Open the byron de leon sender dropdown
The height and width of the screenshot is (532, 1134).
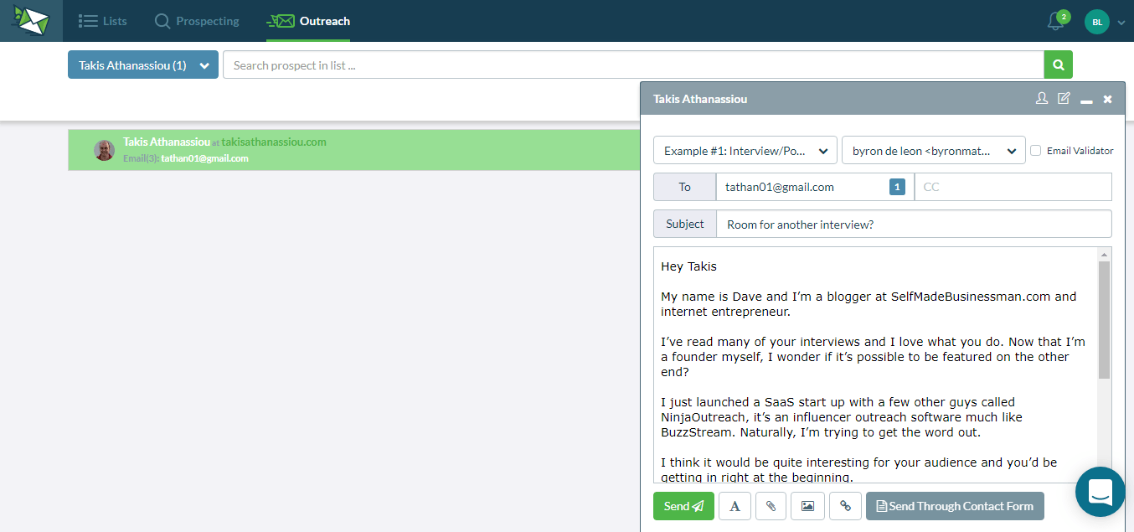point(934,151)
